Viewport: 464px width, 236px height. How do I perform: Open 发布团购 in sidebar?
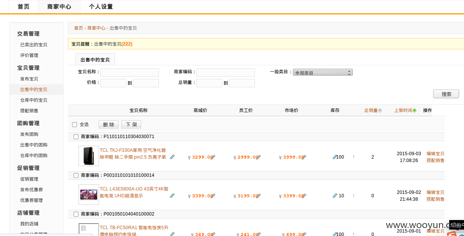29,134
